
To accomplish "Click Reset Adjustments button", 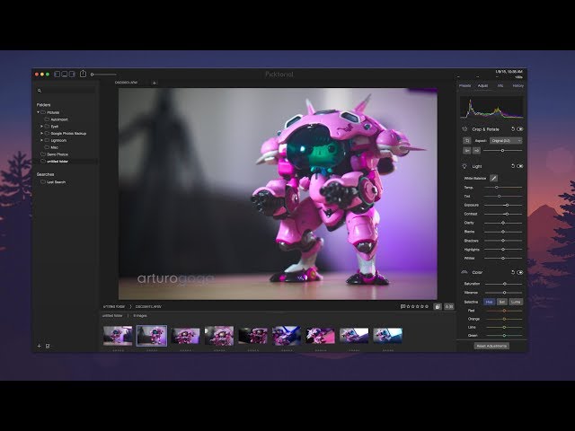I will click(x=491, y=346).
